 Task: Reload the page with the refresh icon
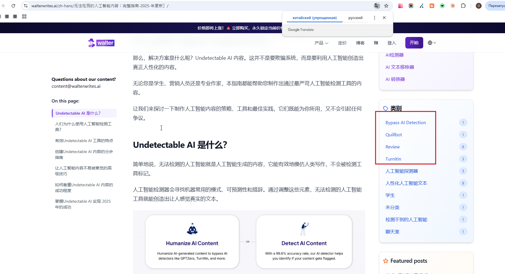tap(13, 6)
